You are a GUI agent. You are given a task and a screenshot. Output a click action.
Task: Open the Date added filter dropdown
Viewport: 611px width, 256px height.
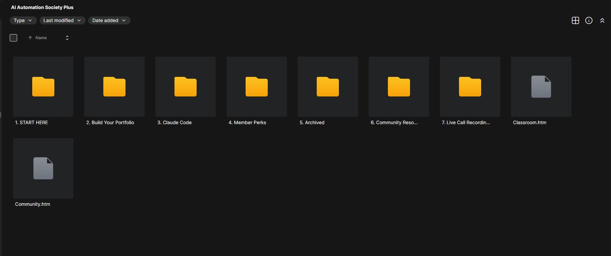coord(109,20)
